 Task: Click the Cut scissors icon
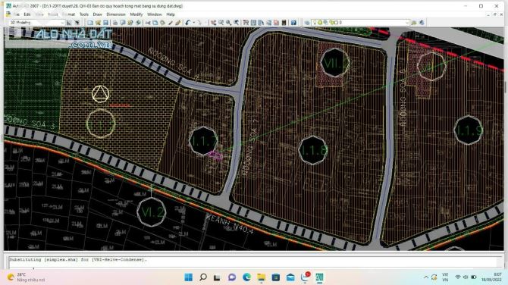click(148, 22)
